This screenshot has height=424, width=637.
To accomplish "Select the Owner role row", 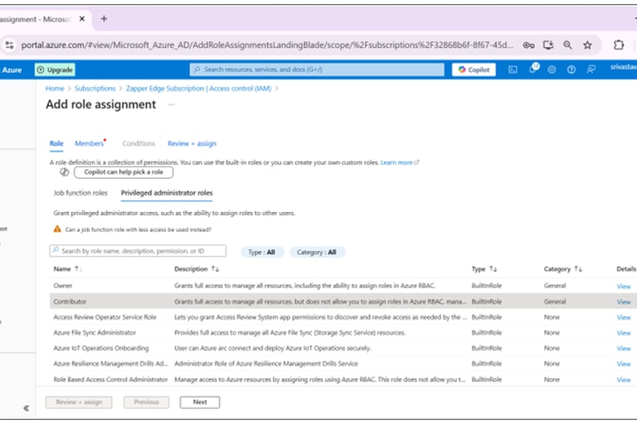I will point(343,286).
